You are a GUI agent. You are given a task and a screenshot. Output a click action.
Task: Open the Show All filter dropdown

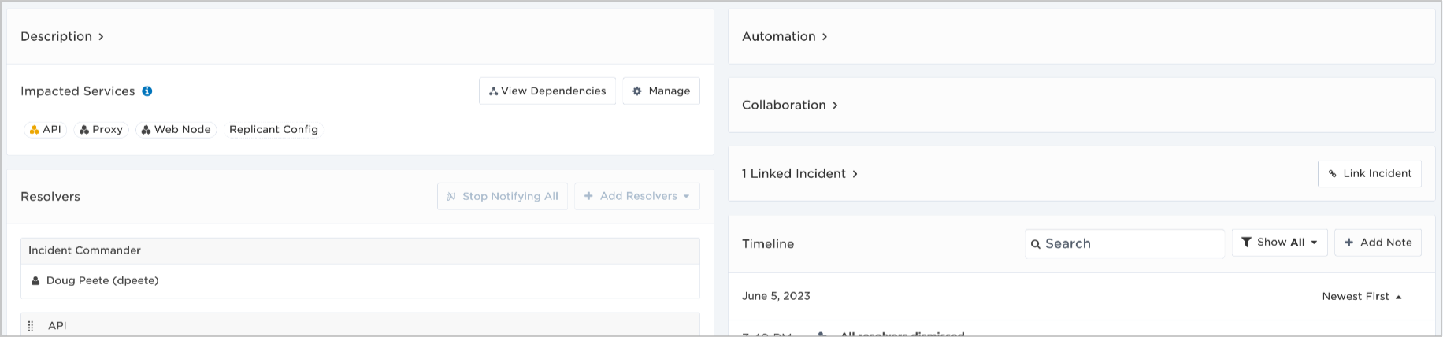point(1279,243)
